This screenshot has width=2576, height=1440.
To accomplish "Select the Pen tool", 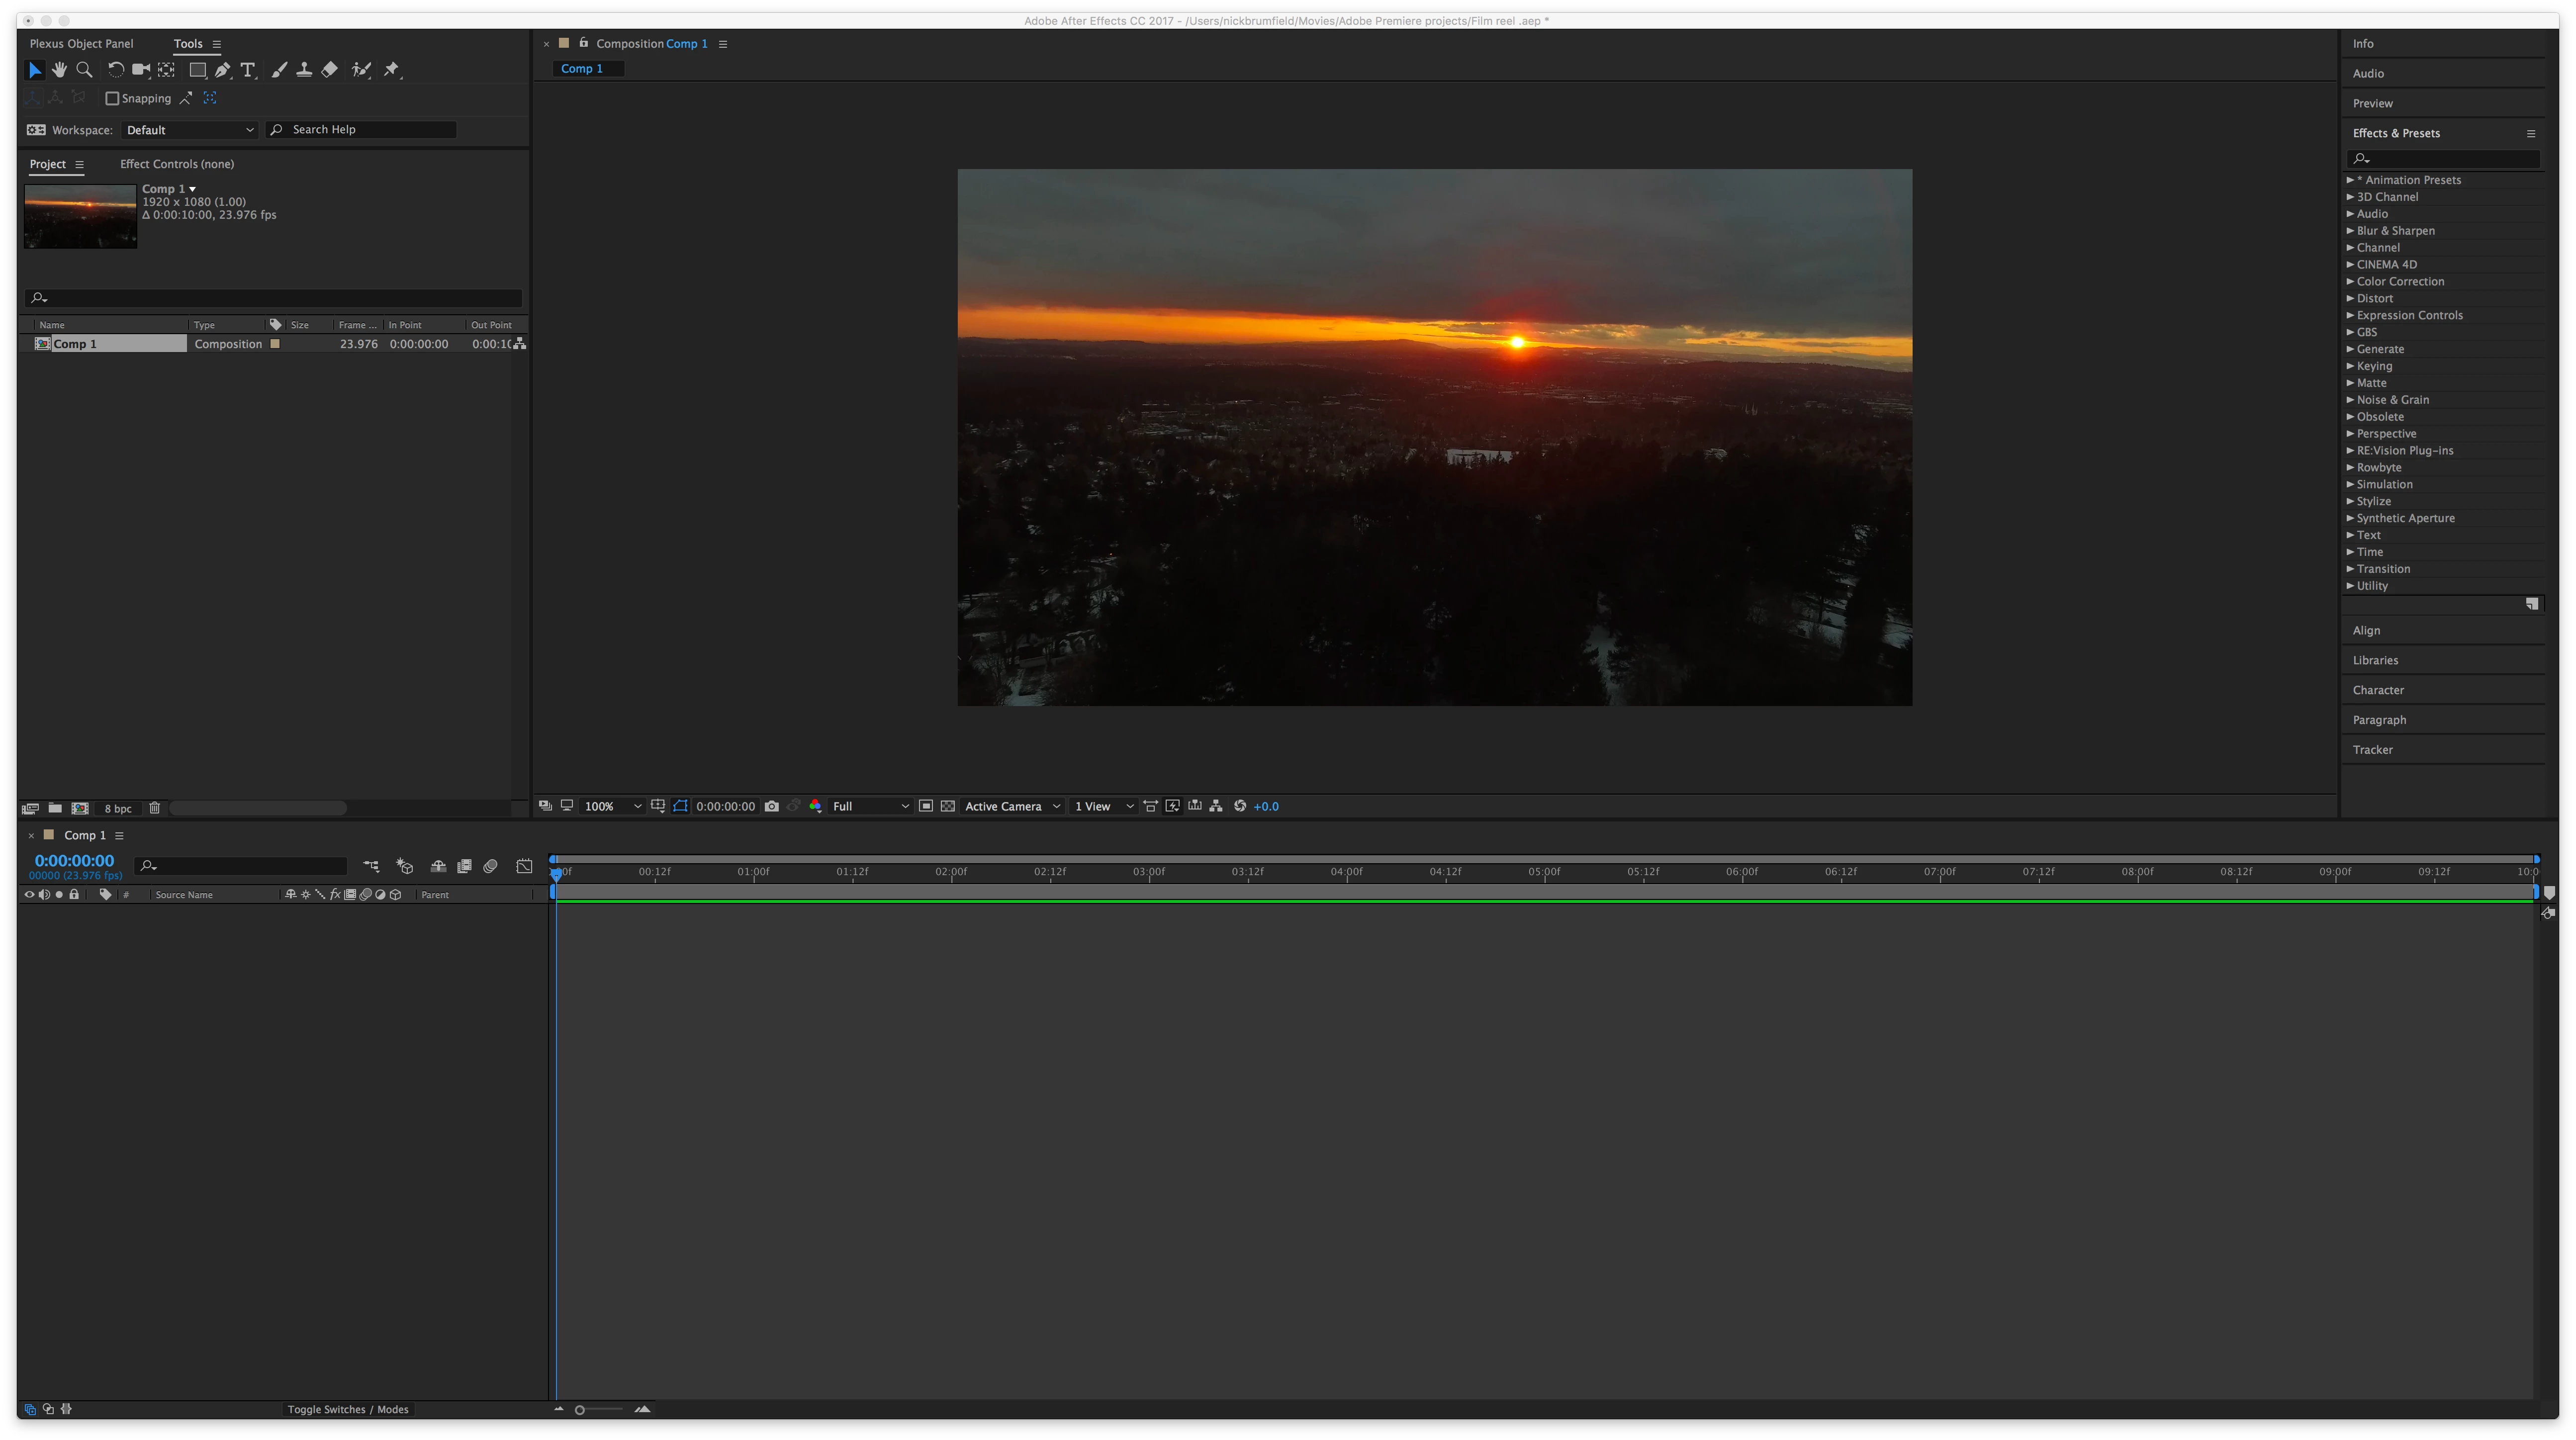I will coord(222,70).
